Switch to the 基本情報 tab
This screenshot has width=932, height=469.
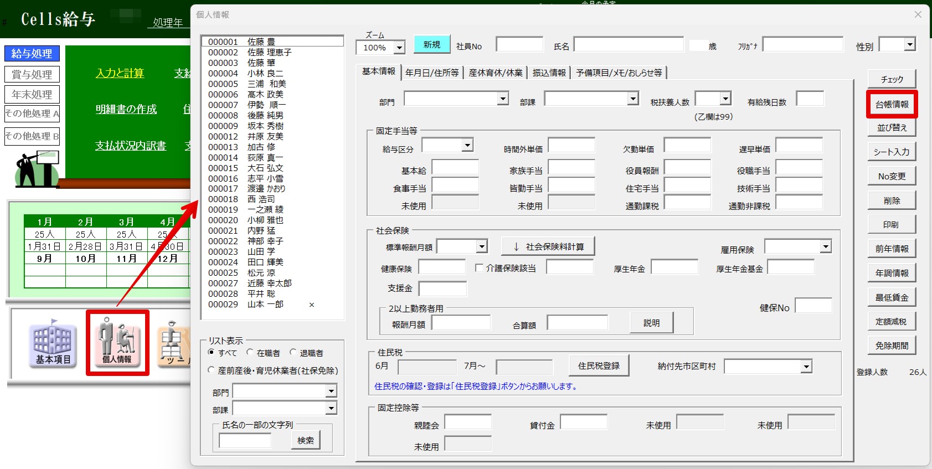379,71
